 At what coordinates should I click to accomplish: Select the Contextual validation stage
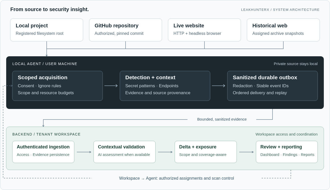(125, 152)
